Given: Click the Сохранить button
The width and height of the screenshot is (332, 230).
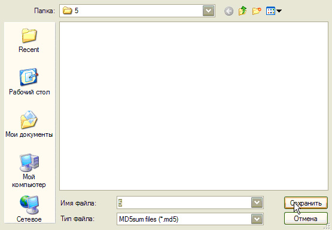Looking at the screenshot, I should coord(306,203).
